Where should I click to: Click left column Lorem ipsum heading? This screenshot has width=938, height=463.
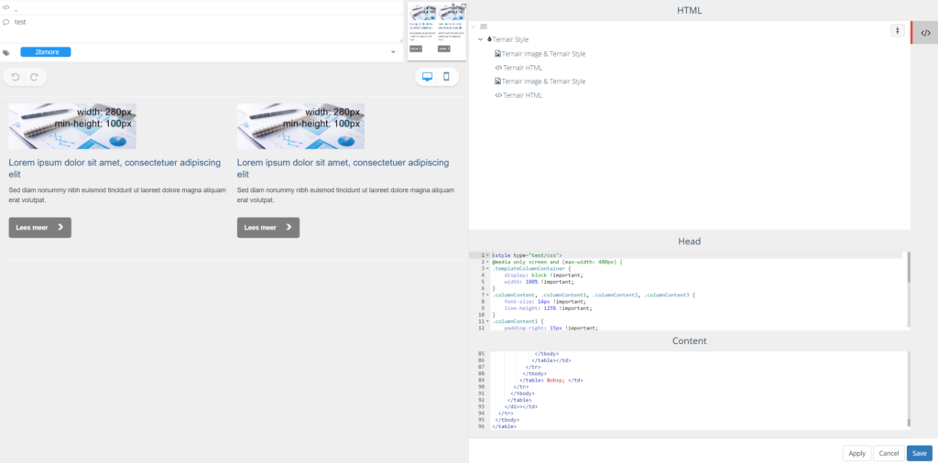115,168
